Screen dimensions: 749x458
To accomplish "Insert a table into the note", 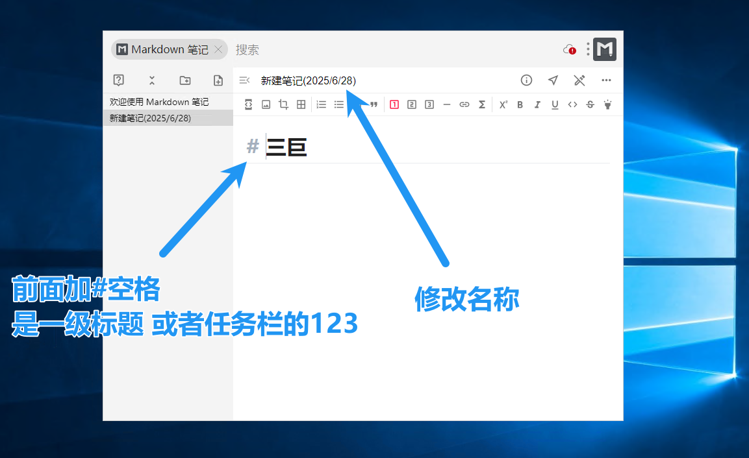I will [300, 104].
